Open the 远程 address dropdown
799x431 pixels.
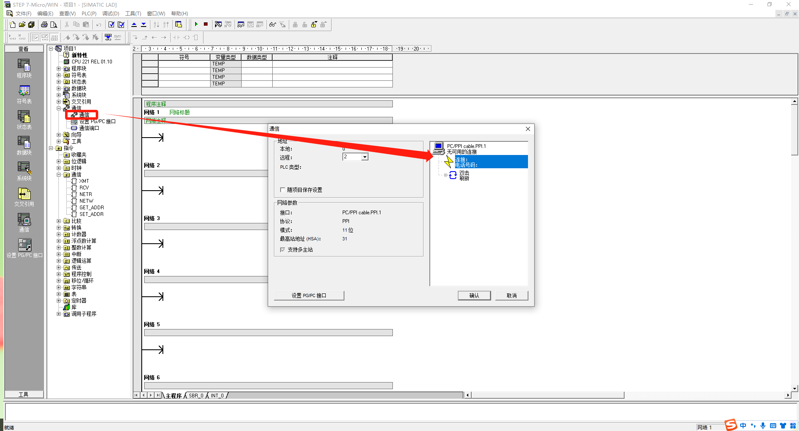pos(365,157)
